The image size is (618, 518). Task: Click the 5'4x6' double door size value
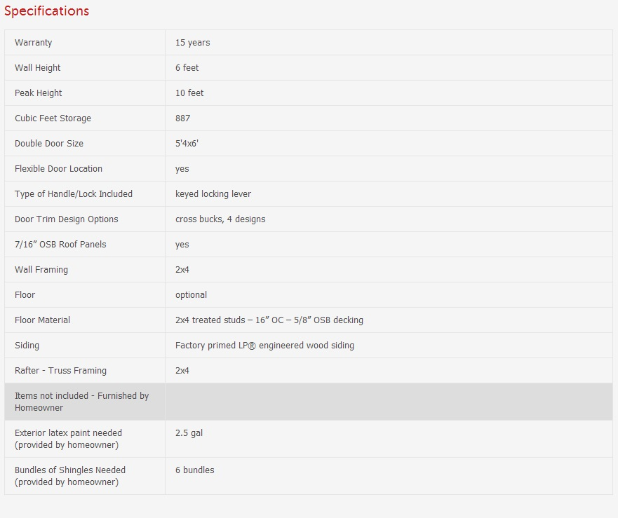point(187,144)
